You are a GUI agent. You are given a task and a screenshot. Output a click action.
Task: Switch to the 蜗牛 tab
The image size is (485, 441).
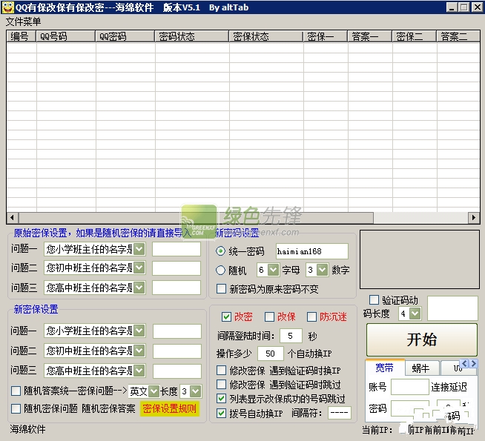click(x=421, y=368)
